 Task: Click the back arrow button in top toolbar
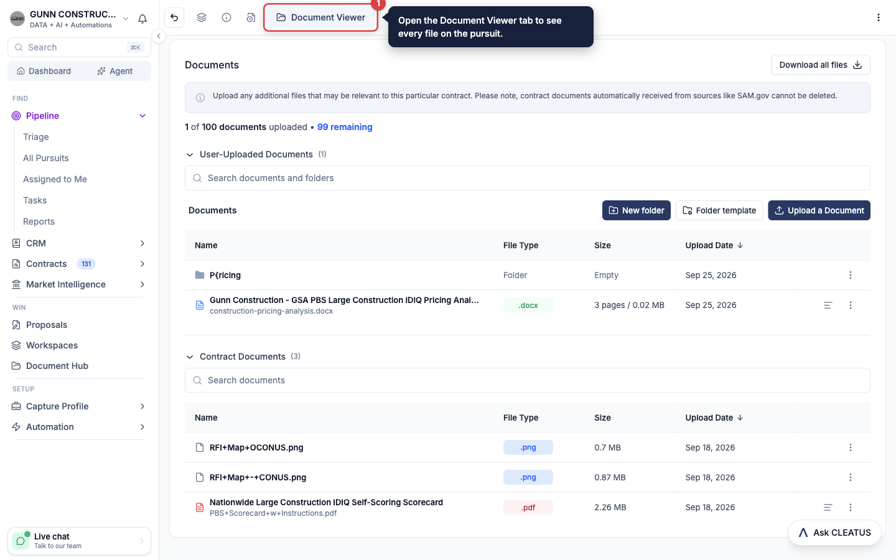pyautogui.click(x=174, y=17)
